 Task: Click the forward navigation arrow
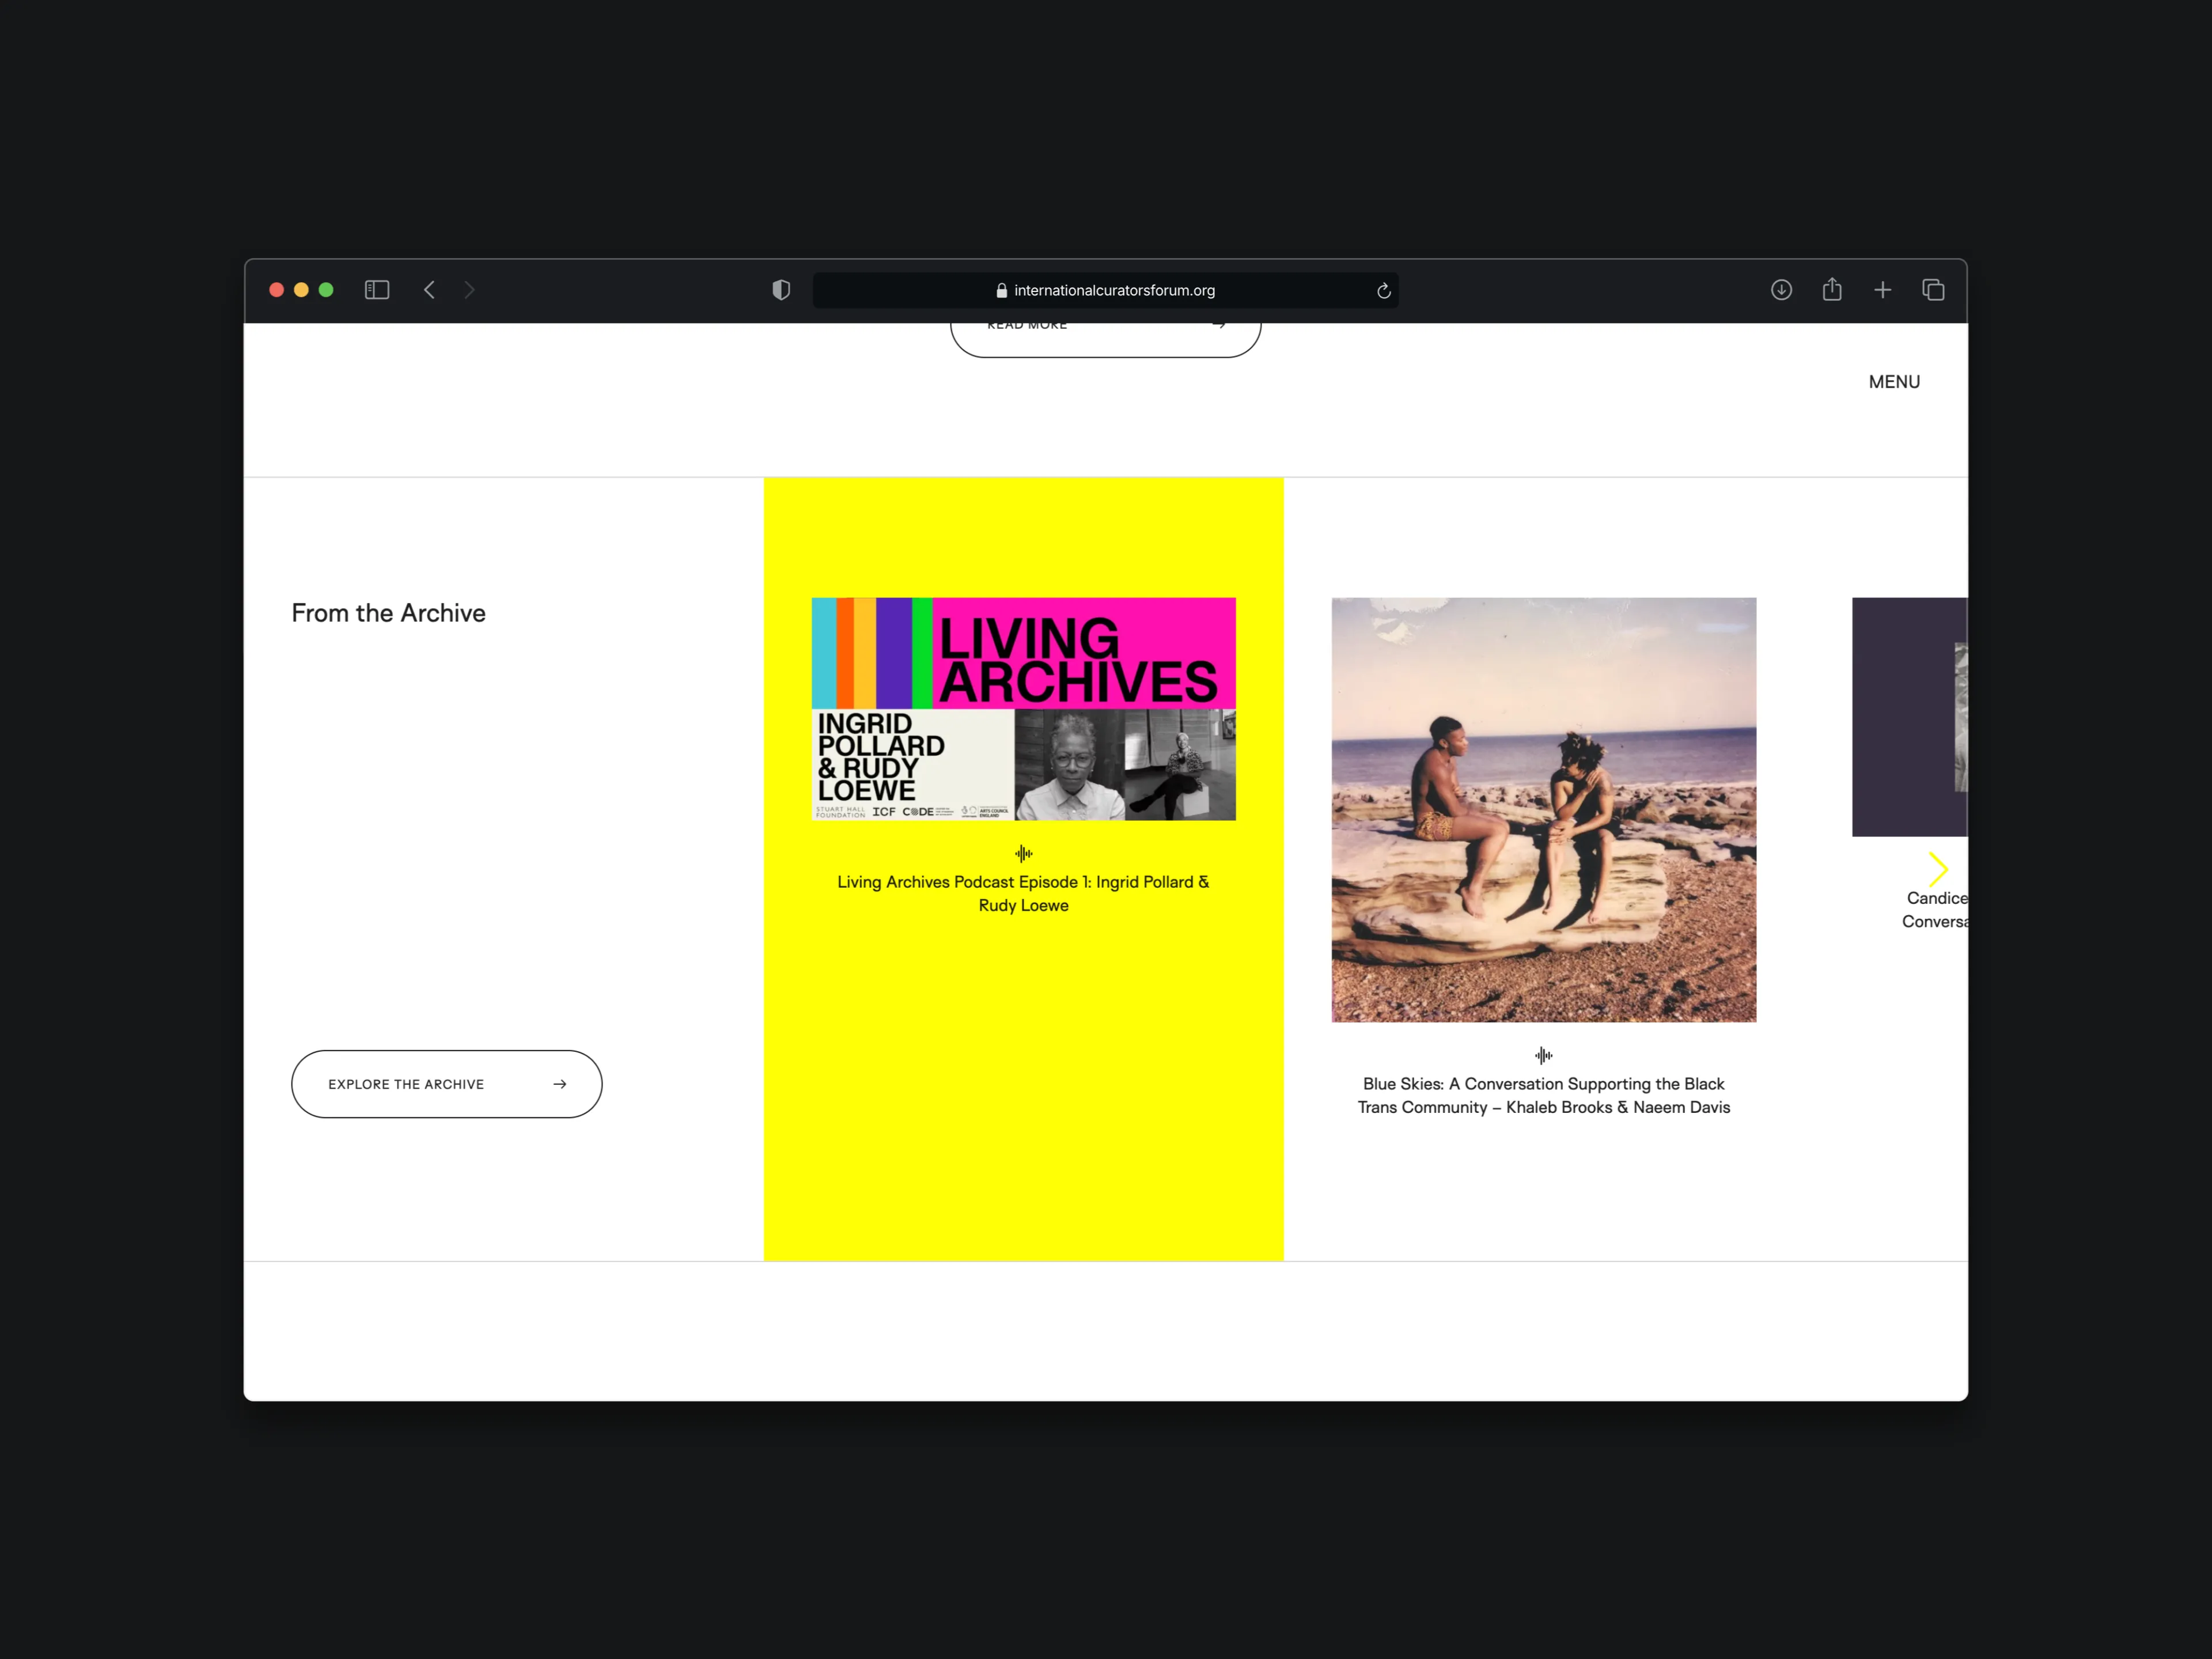point(469,290)
